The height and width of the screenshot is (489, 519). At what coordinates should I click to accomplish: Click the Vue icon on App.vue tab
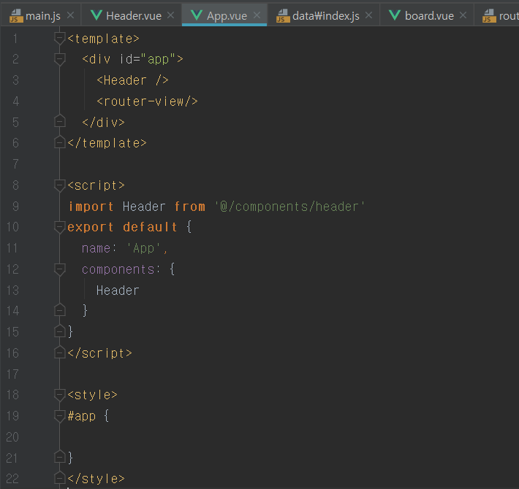click(x=197, y=15)
